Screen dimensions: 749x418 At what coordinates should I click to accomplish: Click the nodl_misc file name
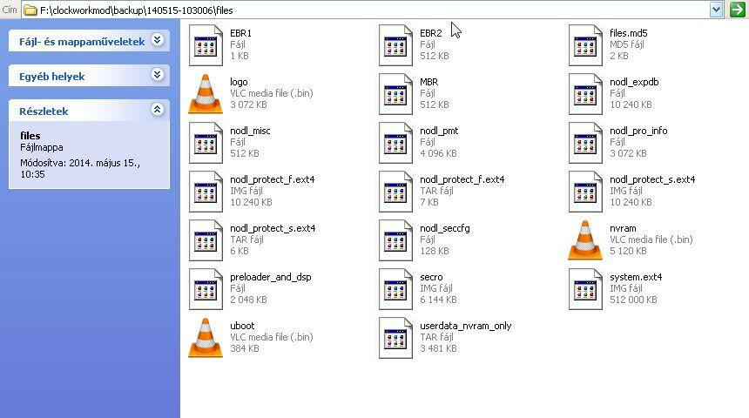(250, 131)
